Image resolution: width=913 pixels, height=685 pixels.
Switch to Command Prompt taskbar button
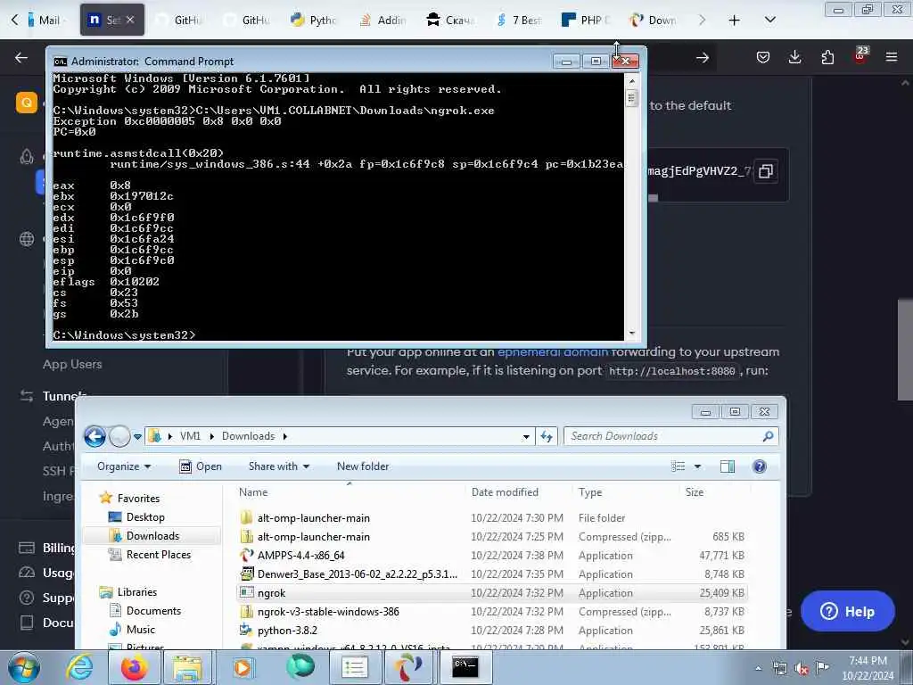click(465, 667)
